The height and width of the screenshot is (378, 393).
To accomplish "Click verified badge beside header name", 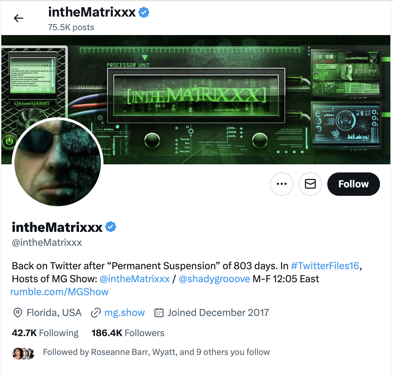I will [144, 12].
